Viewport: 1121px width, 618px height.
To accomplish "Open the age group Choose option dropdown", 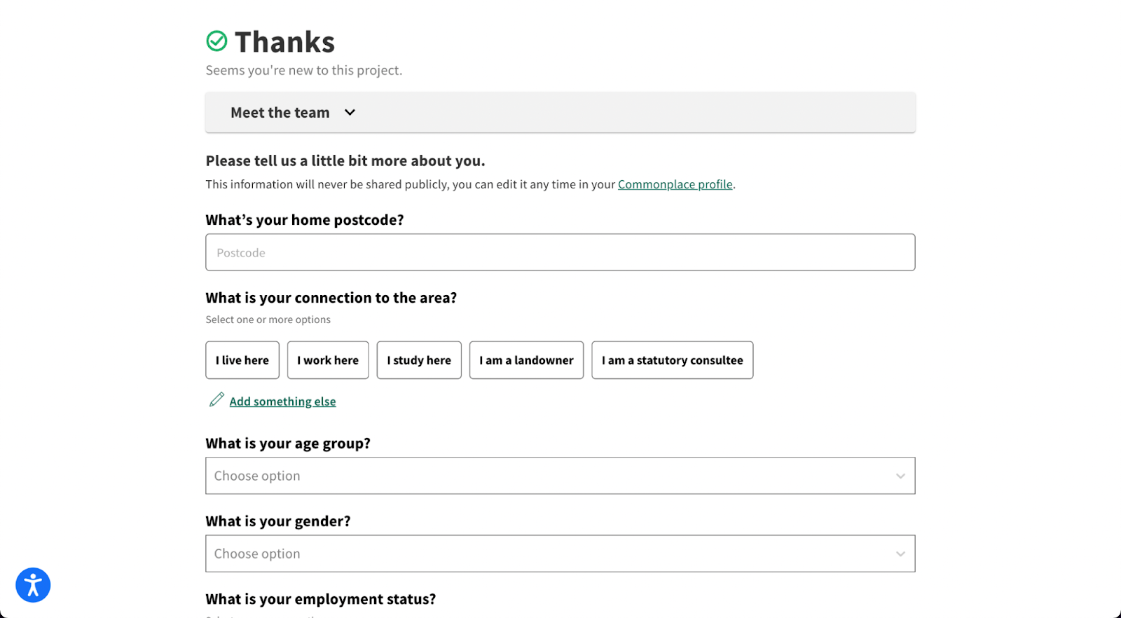I will pyautogui.click(x=546, y=476).
